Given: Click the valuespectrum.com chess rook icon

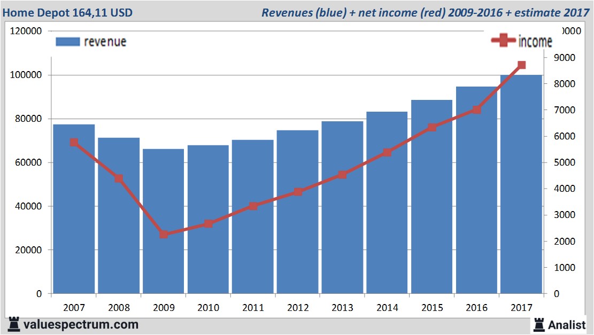Looking at the screenshot, I should [x=14, y=324].
